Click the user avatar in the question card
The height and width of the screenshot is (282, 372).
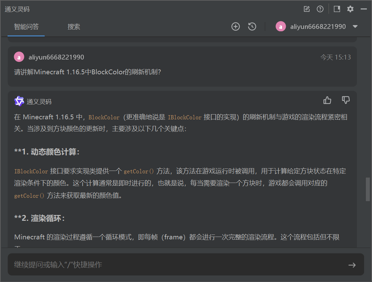pyautogui.click(x=19, y=57)
